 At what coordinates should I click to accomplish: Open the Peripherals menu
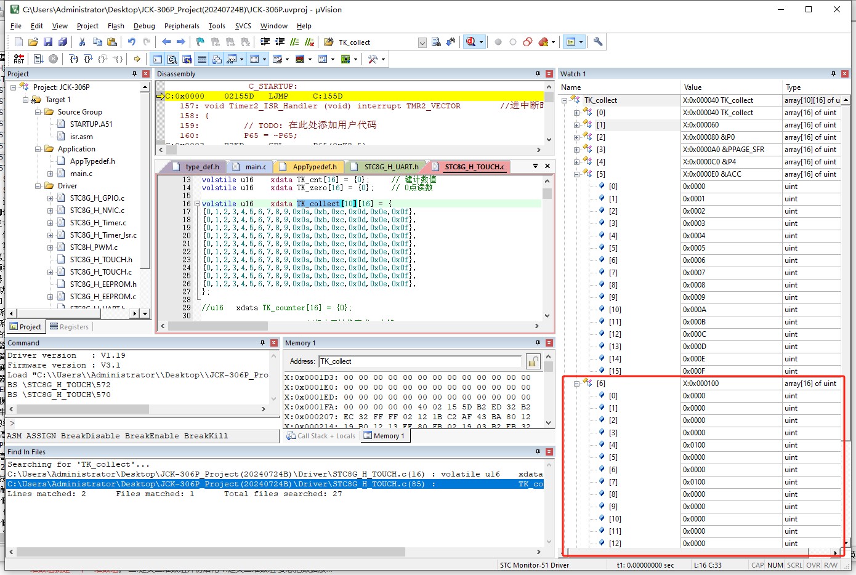pyautogui.click(x=182, y=26)
